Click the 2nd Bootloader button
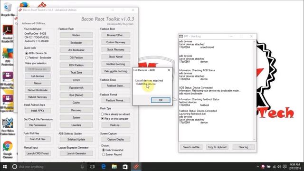Screen dimensions: 304x171 click(x=76, y=50)
